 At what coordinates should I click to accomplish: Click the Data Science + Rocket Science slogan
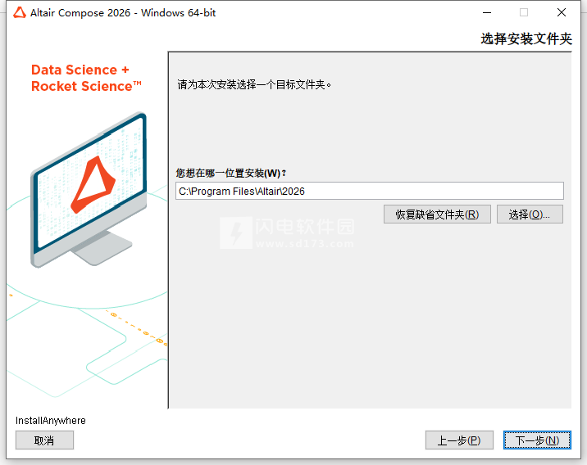pos(86,78)
